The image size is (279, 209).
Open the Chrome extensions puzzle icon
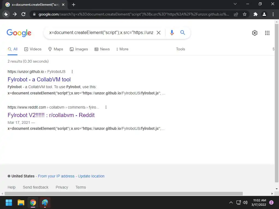point(255,14)
